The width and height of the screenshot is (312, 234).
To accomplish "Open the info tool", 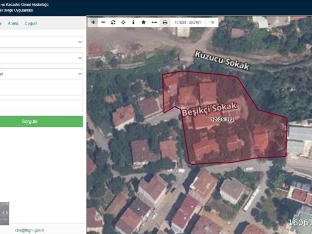I will click(x=133, y=22).
